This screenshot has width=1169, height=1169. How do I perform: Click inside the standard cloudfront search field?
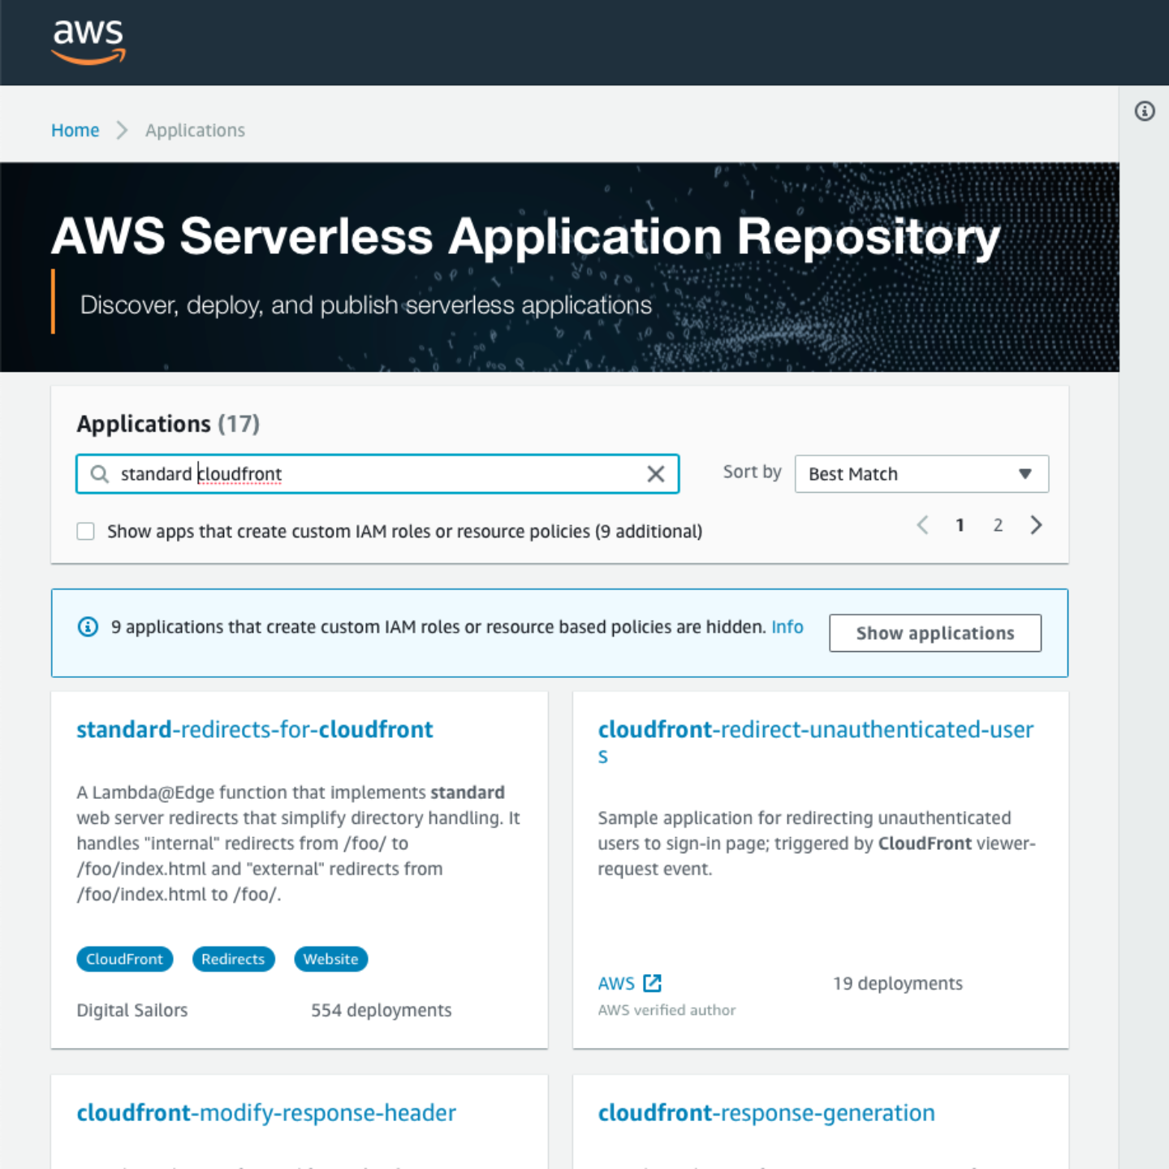coord(377,474)
